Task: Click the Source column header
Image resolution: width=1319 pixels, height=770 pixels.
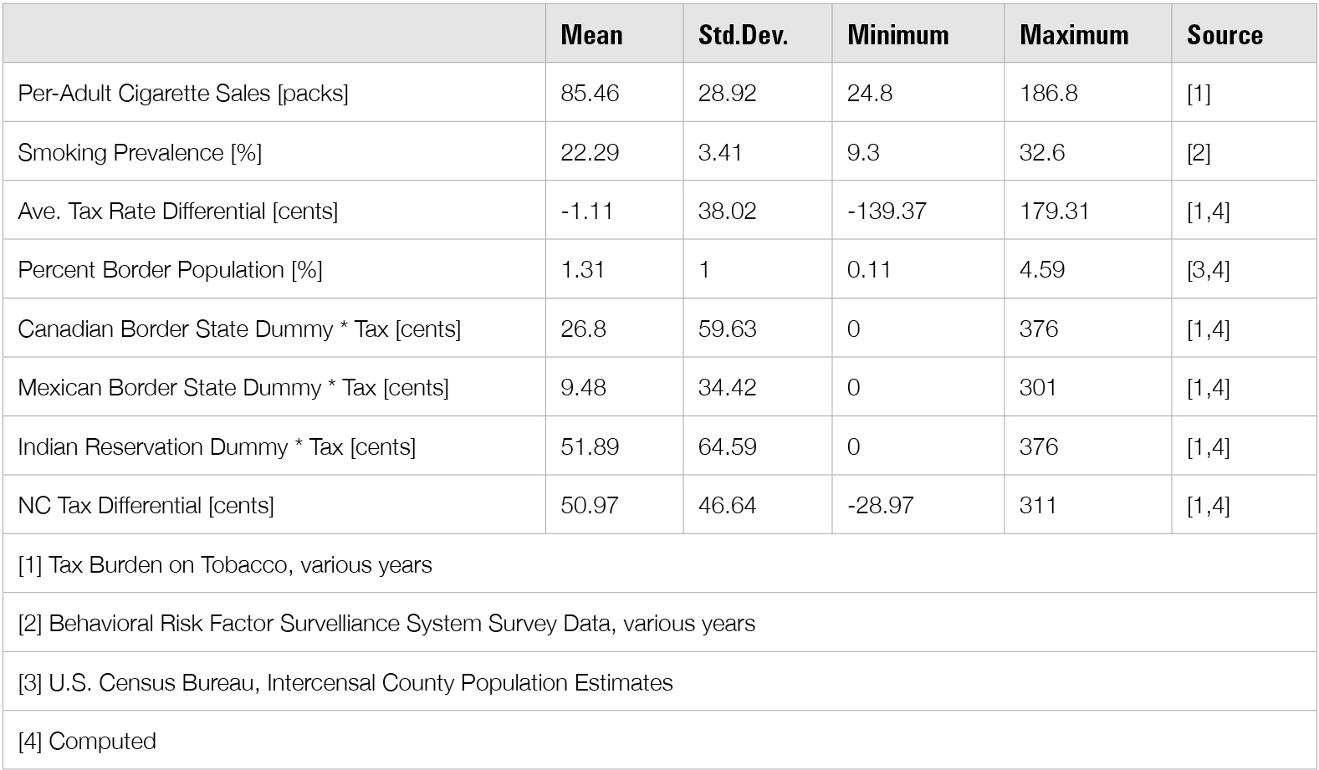Action: [1224, 35]
